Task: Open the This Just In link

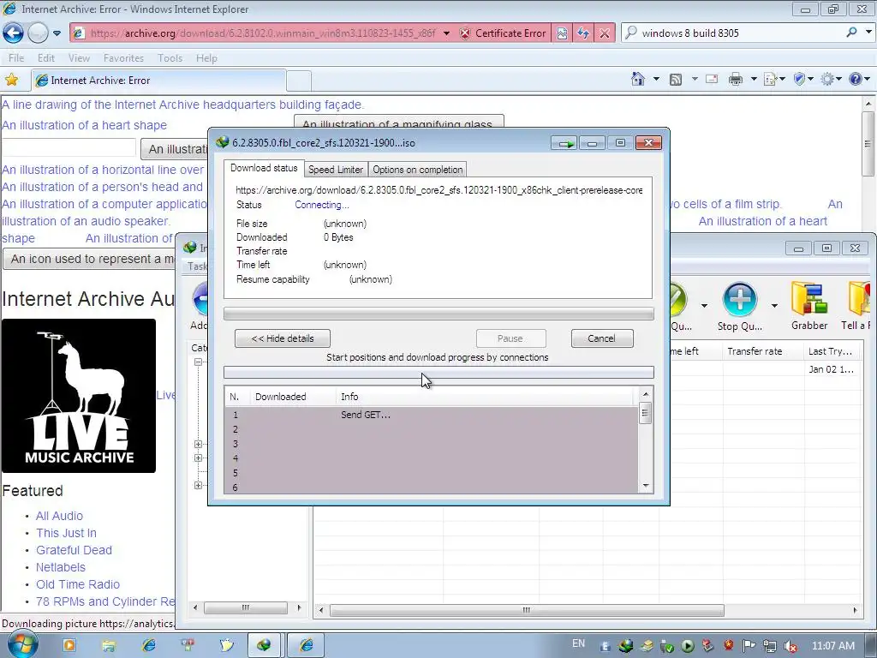Action: point(66,533)
